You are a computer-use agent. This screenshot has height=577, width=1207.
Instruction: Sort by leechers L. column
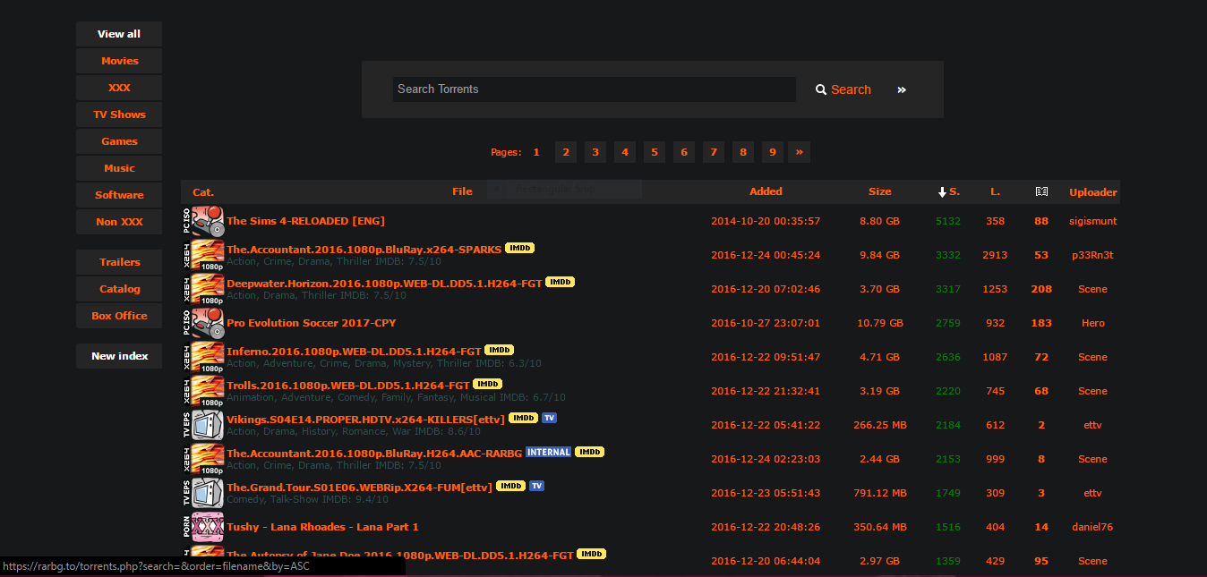coord(996,191)
